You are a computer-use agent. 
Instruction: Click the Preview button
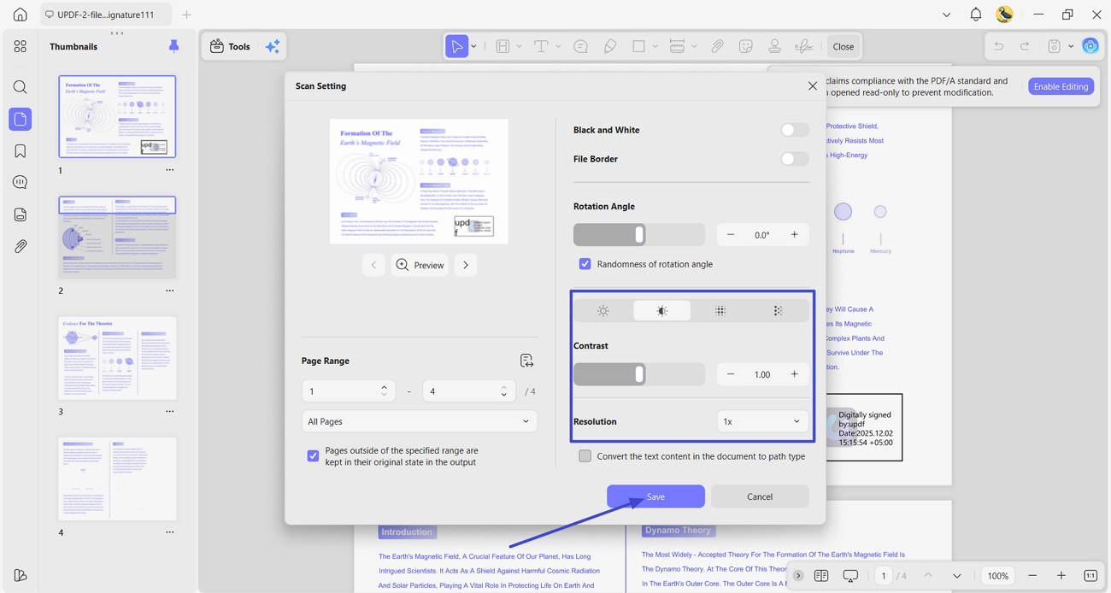420,265
